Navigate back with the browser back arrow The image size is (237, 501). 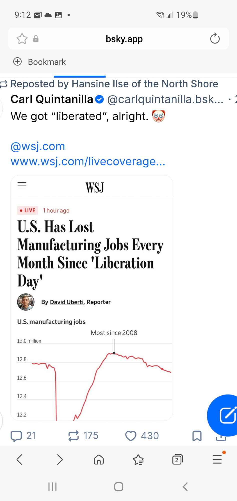pyautogui.click(x=20, y=460)
